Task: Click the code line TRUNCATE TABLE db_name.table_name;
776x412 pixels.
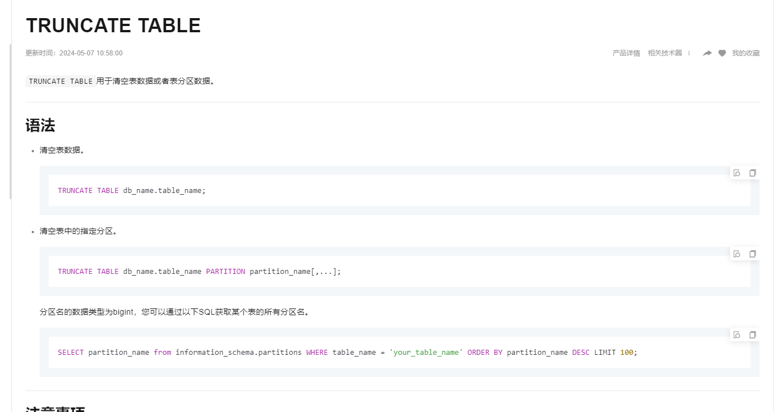Action: pos(131,191)
